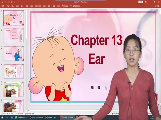This screenshot has height=120, width=161.
Task: Select slide 2 thumbnail titled Content
Action: [14, 35]
